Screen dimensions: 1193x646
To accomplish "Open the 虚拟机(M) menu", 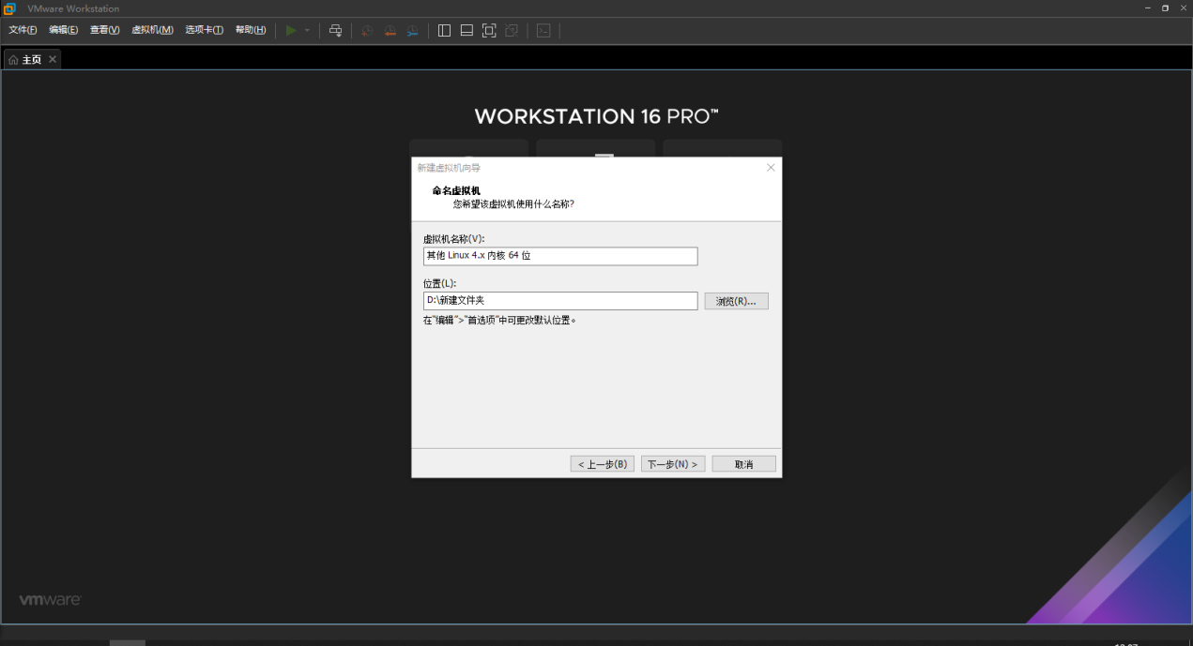I will click(x=152, y=30).
